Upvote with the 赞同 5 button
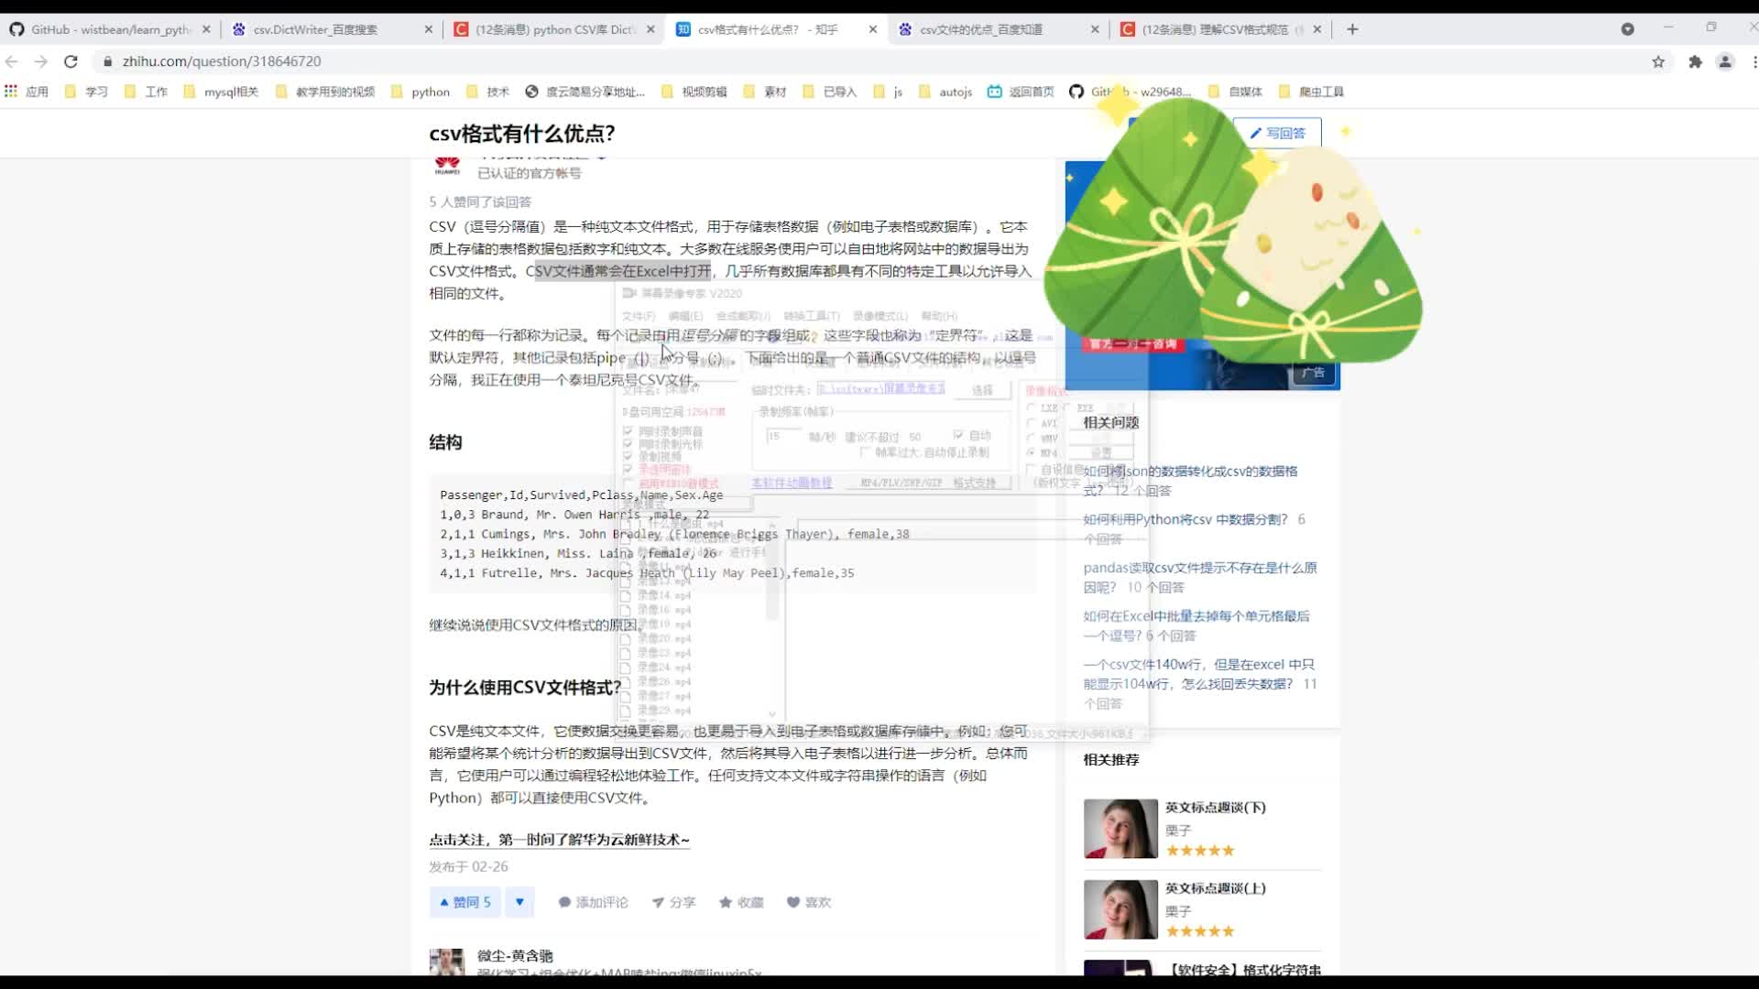This screenshot has width=1759, height=989. click(x=465, y=902)
